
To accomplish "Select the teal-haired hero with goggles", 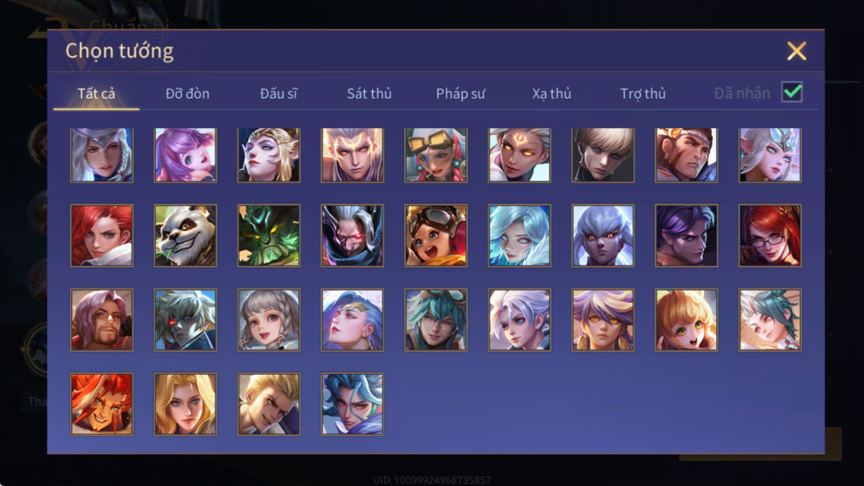I will coord(436,320).
